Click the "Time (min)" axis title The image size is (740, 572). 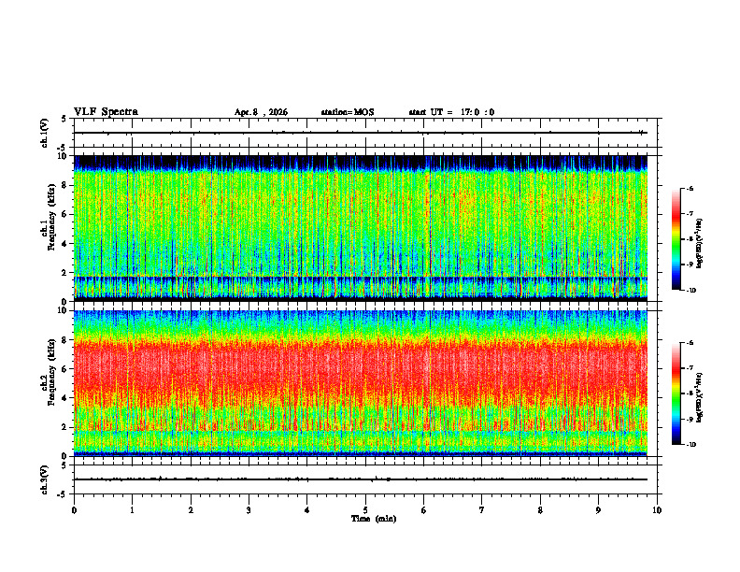[374, 519]
